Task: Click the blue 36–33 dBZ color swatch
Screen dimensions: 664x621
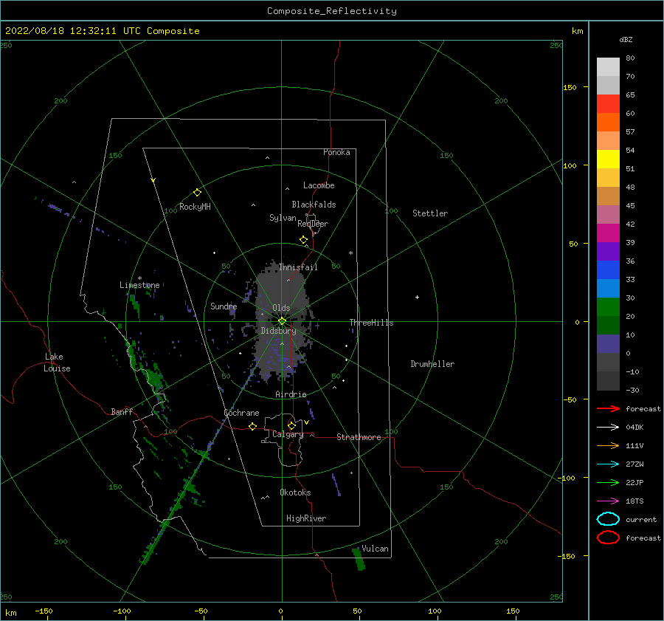Action: pyautogui.click(x=608, y=270)
